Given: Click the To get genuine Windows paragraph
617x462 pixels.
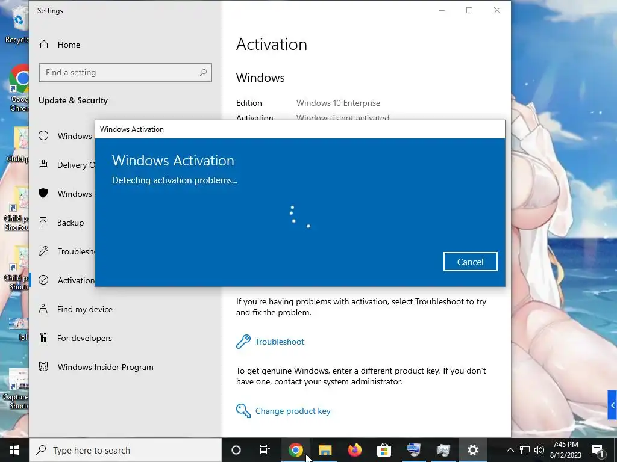Looking at the screenshot, I should coord(361,376).
